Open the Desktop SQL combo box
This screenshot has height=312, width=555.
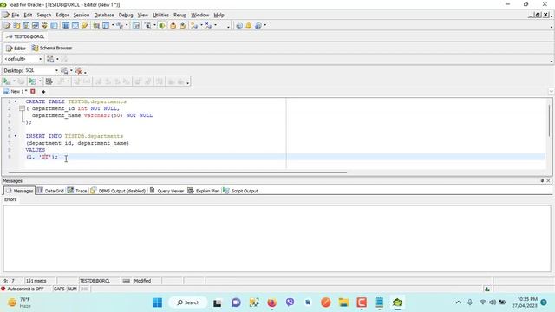tap(42, 70)
